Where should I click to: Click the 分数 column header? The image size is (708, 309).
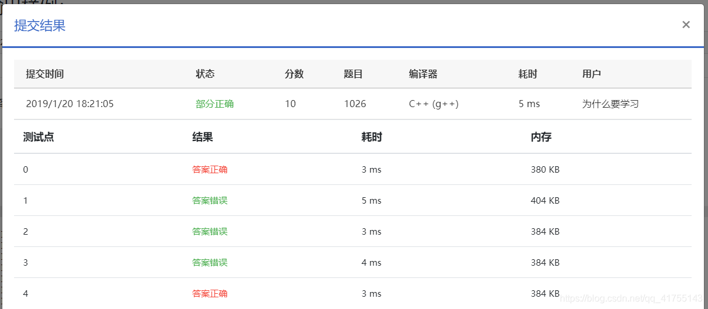[295, 74]
